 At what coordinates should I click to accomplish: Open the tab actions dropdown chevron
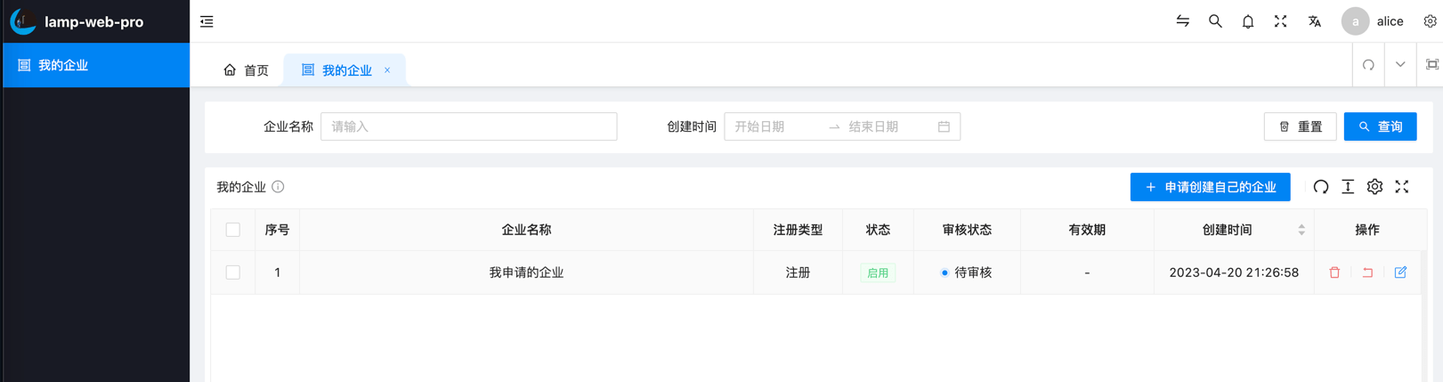(1400, 65)
